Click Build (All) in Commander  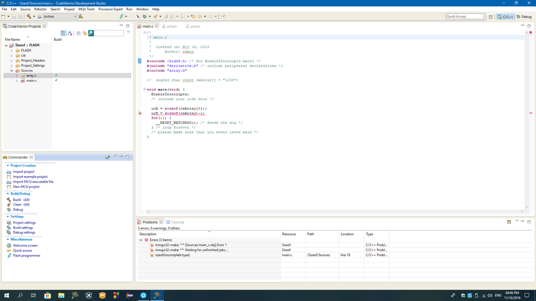coord(21,200)
